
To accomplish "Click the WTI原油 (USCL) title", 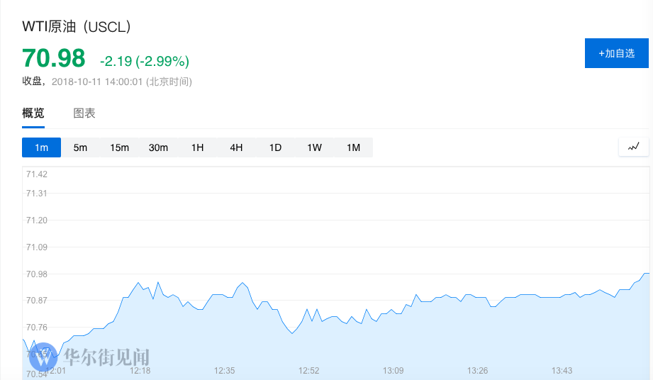I will [x=77, y=27].
